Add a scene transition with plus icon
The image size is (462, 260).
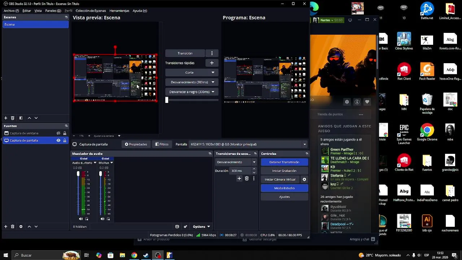[239, 178]
